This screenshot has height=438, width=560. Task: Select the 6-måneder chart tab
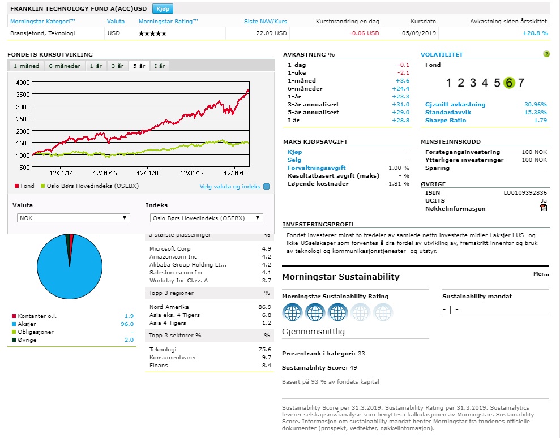pos(65,66)
